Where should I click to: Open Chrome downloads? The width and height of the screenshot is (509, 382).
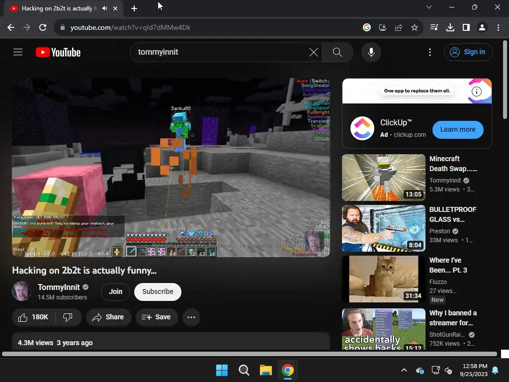point(450,28)
